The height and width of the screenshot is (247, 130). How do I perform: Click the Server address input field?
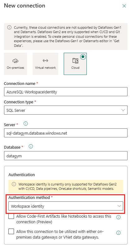click(66, 133)
